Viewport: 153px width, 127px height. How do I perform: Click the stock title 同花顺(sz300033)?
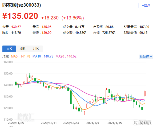click(x=22, y=5)
